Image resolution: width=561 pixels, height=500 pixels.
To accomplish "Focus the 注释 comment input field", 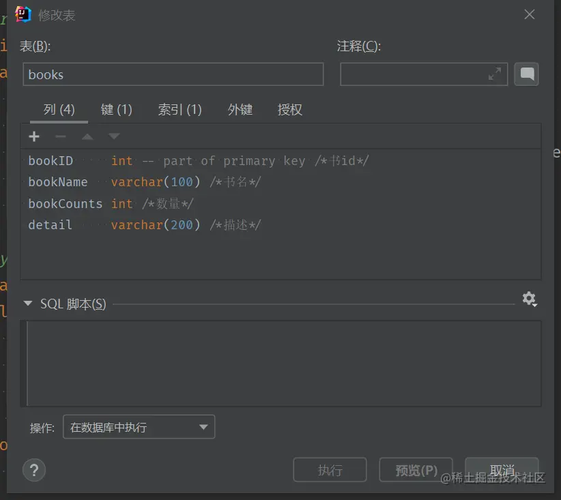I will coord(424,74).
